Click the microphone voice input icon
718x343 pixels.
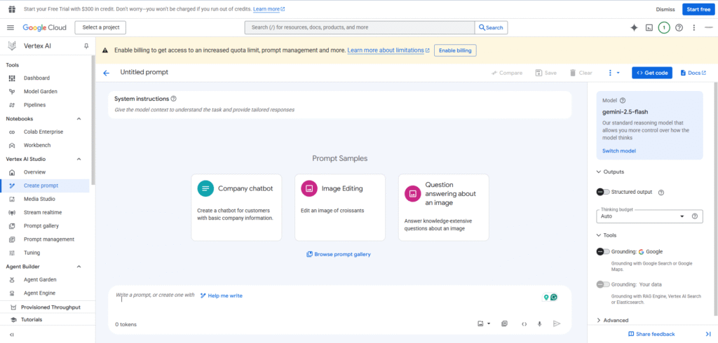tap(539, 324)
